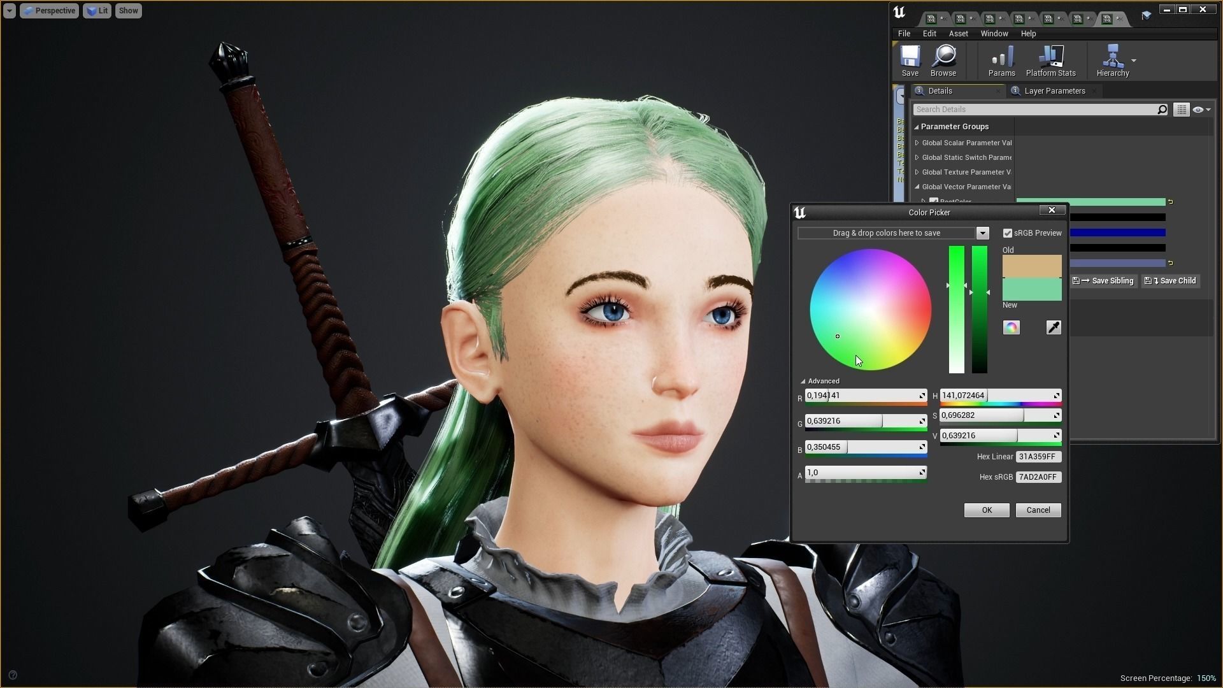Toggle the sRGB Preview checkbox

[x=1008, y=233]
